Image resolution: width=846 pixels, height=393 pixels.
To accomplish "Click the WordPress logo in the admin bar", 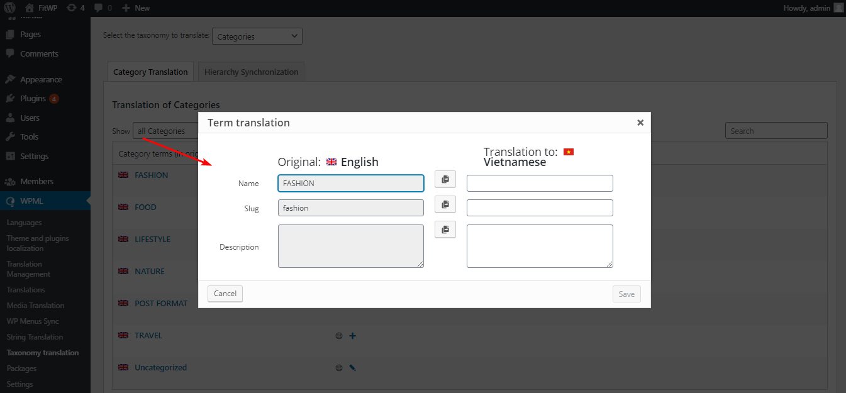I will (x=9, y=8).
